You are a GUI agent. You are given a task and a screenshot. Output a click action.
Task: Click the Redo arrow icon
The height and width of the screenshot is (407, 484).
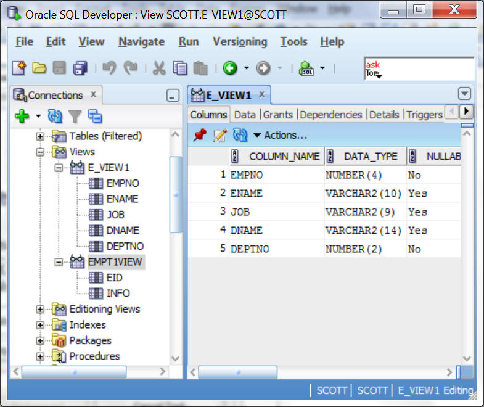[x=130, y=68]
